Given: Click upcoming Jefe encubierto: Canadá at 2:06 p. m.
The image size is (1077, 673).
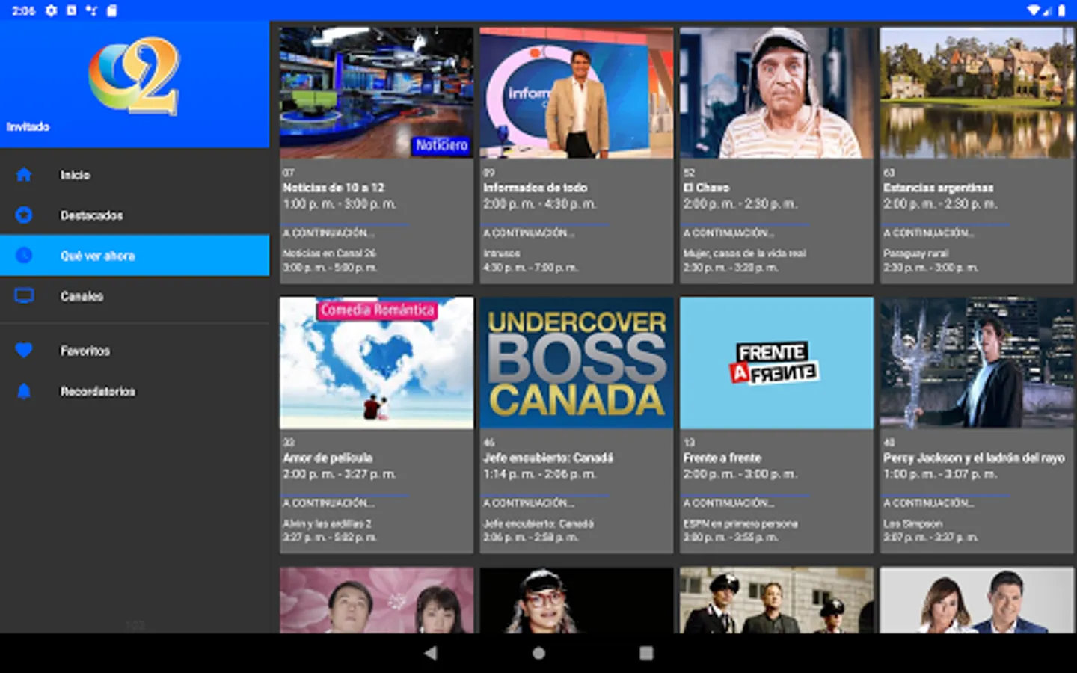Looking at the screenshot, I should click(538, 523).
